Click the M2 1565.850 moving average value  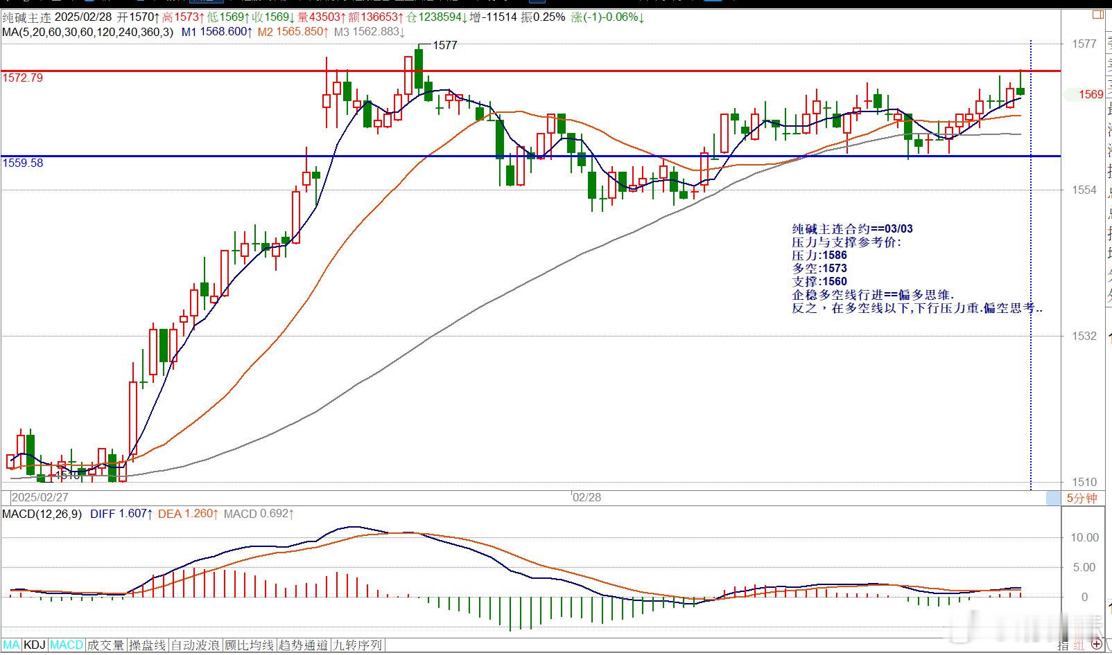[x=293, y=31]
